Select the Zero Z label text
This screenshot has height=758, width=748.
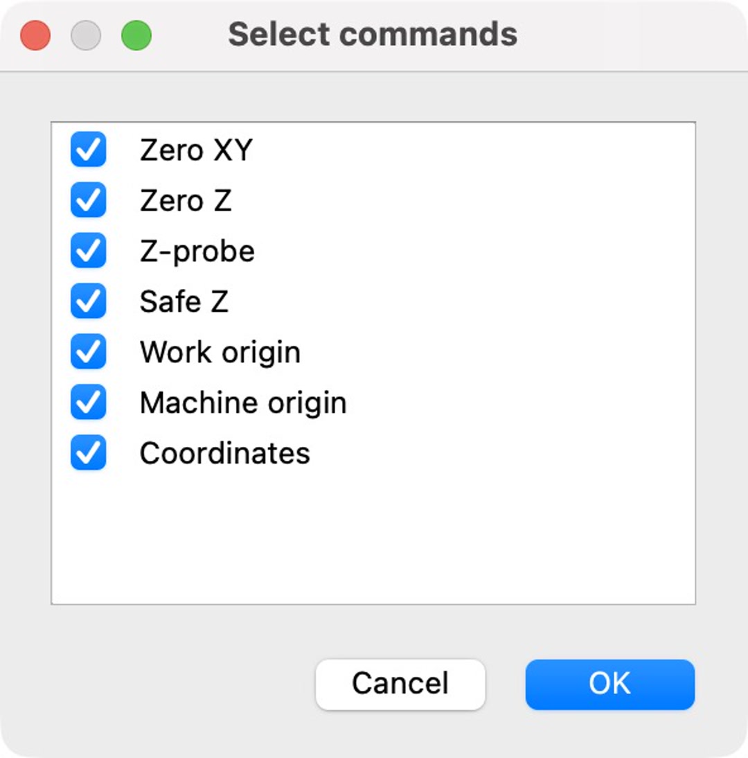[185, 200]
